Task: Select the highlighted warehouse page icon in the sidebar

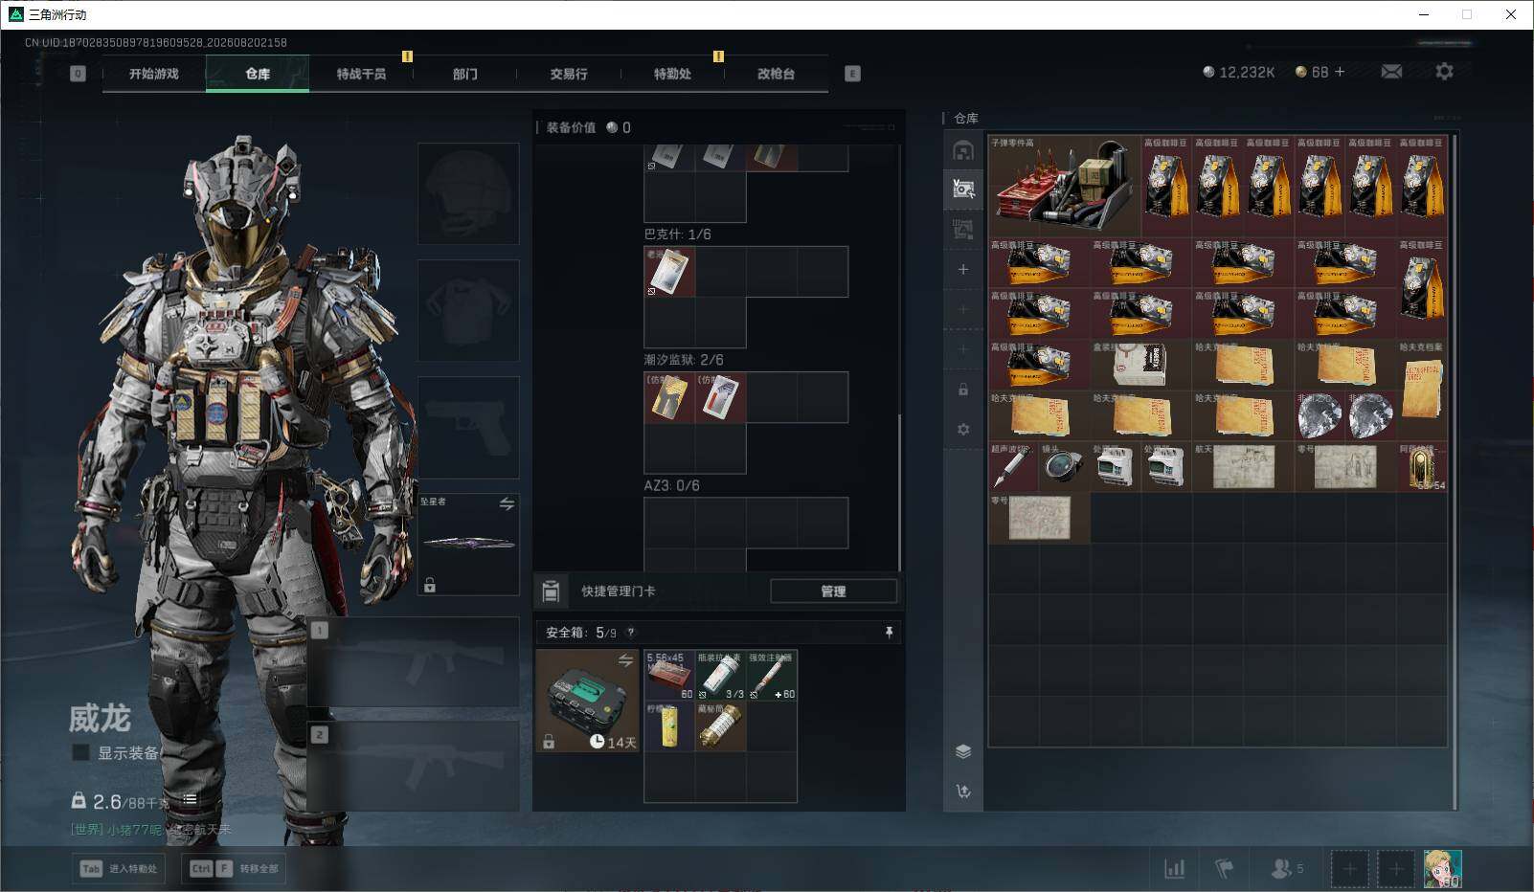Action: (x=963, y=189)
